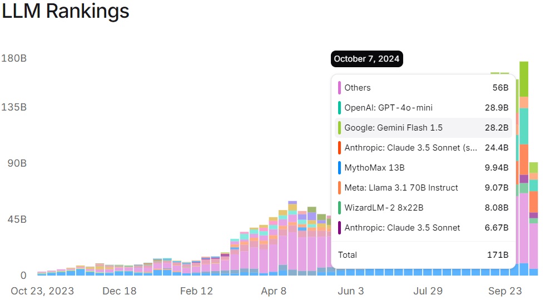Click the October 7, 2024 date label
The width and height of the screenshot is (545, 300).
point(366,59)
